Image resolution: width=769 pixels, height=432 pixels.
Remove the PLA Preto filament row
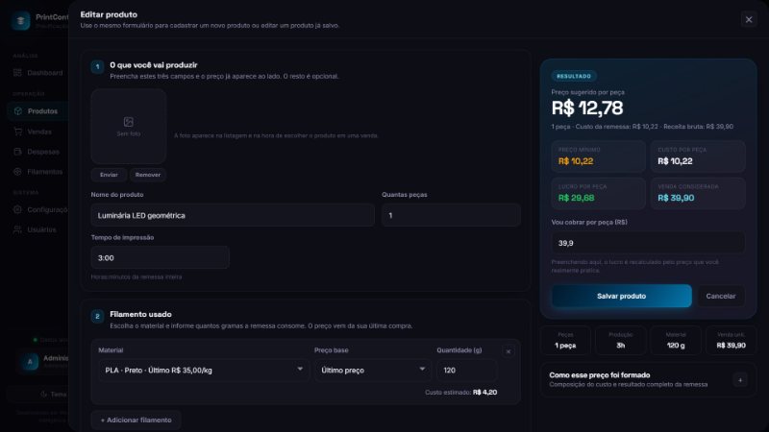[509, 351]
